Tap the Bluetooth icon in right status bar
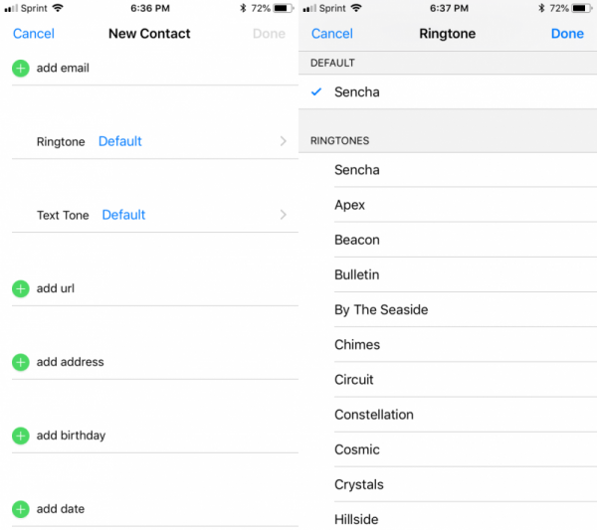Image resolution: width=597 pixels, height=530 pixels. (x=540, y=8)
